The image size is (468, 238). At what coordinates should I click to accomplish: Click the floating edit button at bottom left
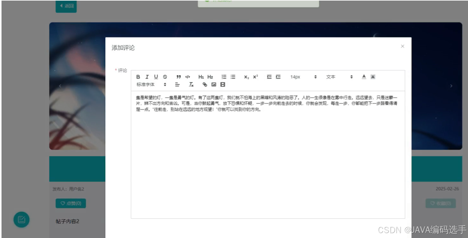click(x=21, y=220)
